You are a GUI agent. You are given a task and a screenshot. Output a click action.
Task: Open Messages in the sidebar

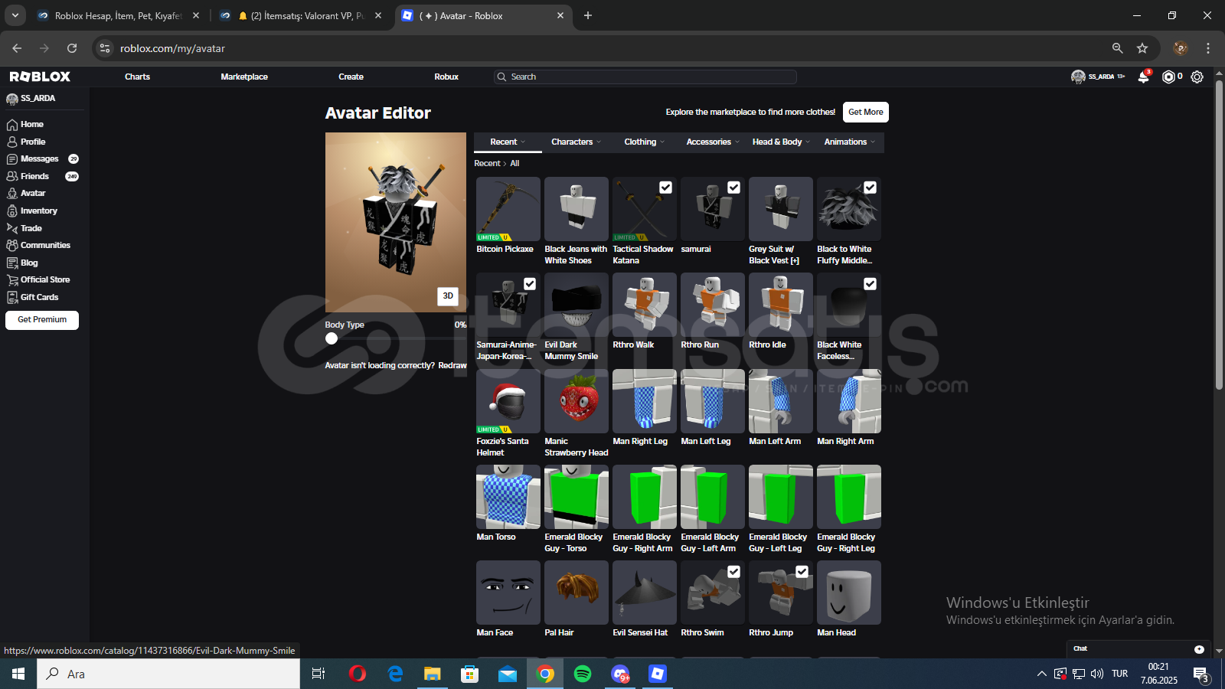pyautogui.click(x=39, y=158)
